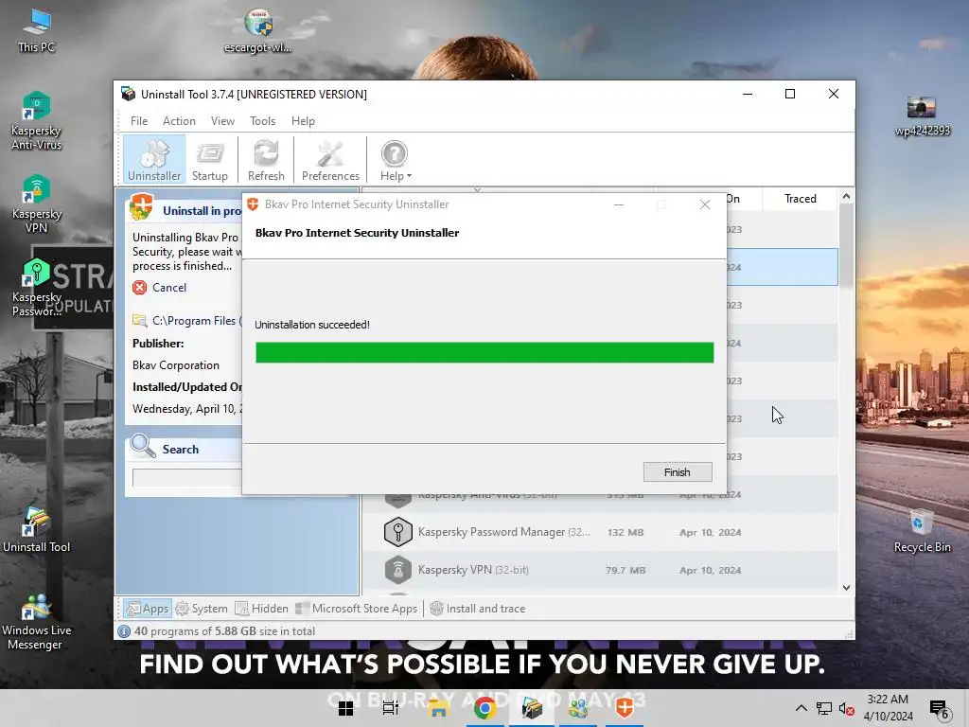Viewport: 969px width, 727px height.
Task: Click Uninstall Tool title bar icon
Action: coord(129,94)
